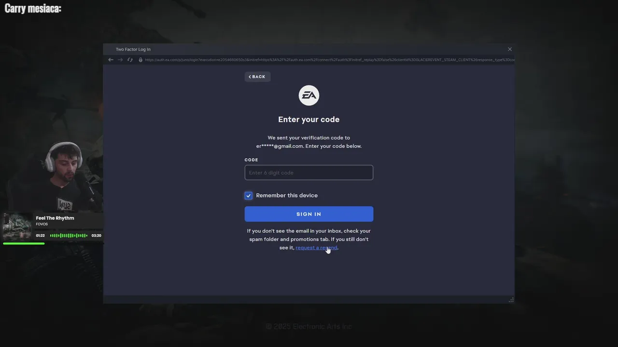The image size is (618, 347).
Task: Click the auth.ea.com URL address bar
Action: pos(330,60)
